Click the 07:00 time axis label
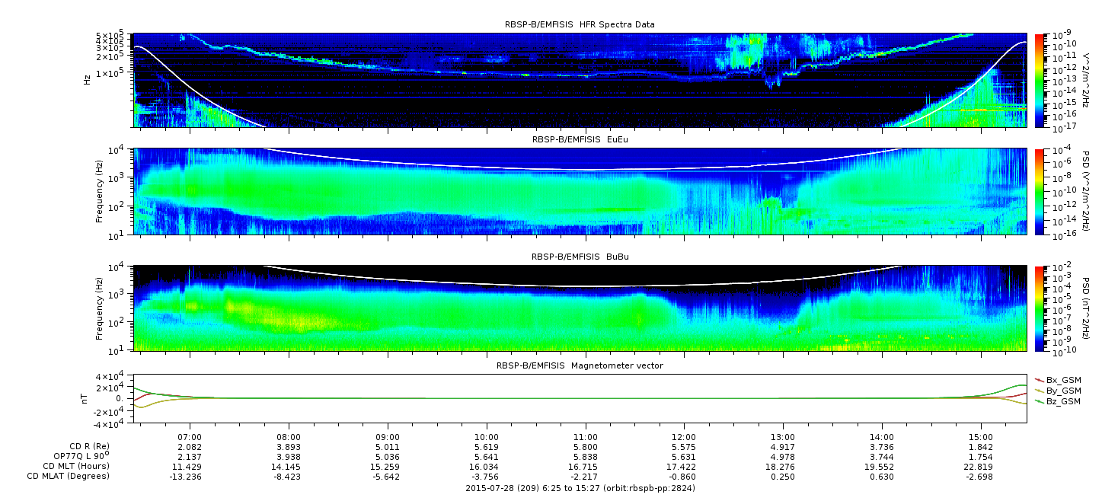This screenshot has width=1102, height=501. coord(190,438)
